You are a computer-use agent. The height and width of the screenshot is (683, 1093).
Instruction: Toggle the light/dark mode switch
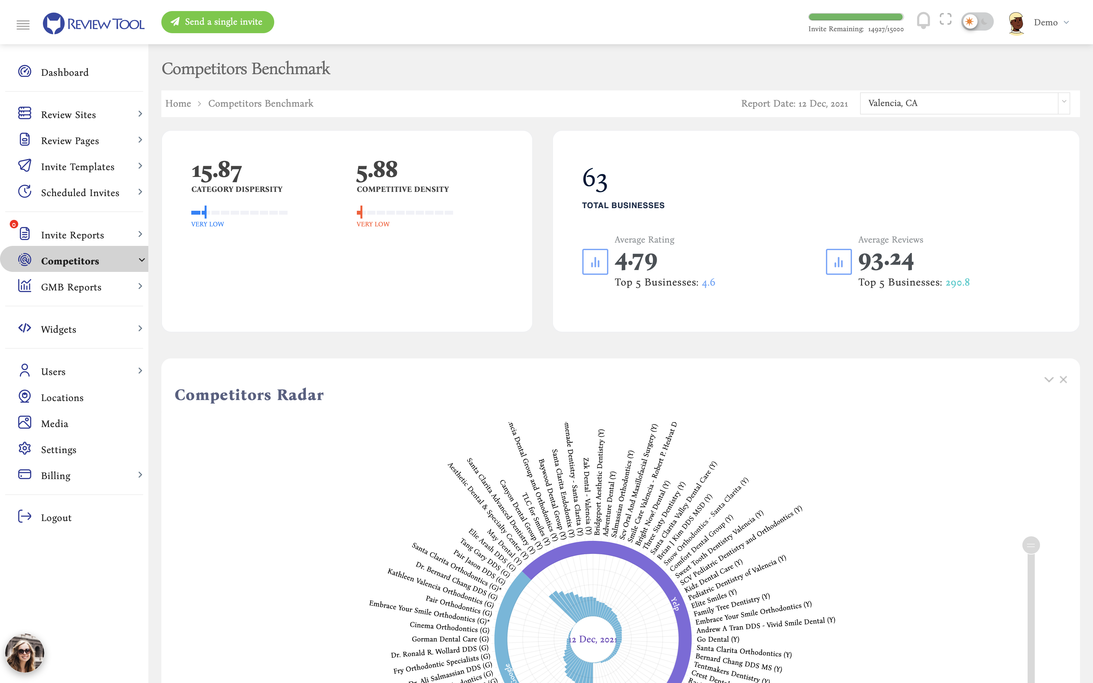[977, 22]
